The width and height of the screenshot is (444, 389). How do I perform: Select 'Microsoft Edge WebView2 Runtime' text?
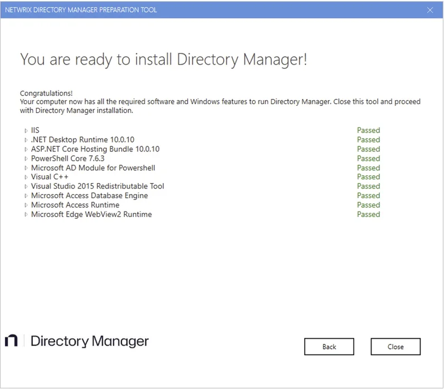point(91,214)
